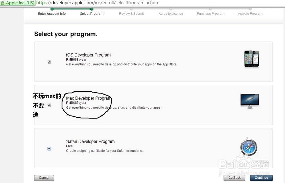285x183 pixels.
Task: Toggle the iOS Developer Program checkbox
Action: (49, 62)
